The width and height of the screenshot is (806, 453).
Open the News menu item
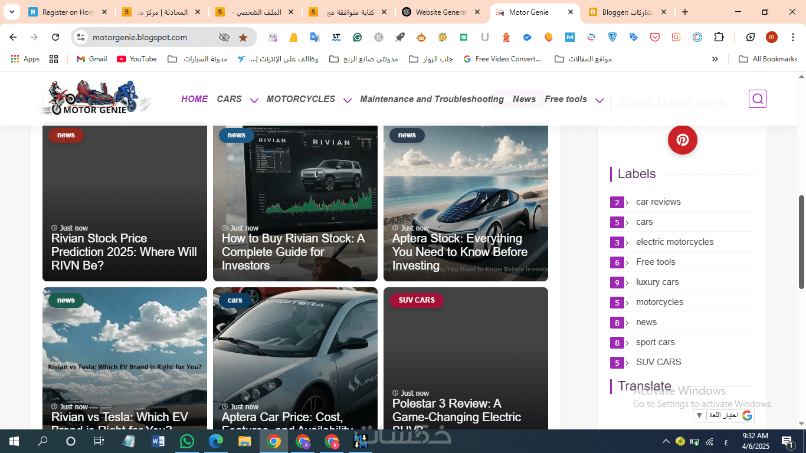(x=525, y=99)
